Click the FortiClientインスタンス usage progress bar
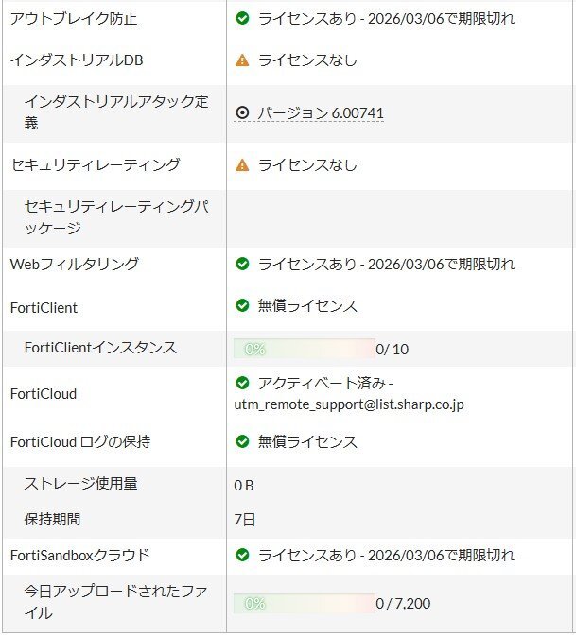576x636 pixels. pos(304,349)
